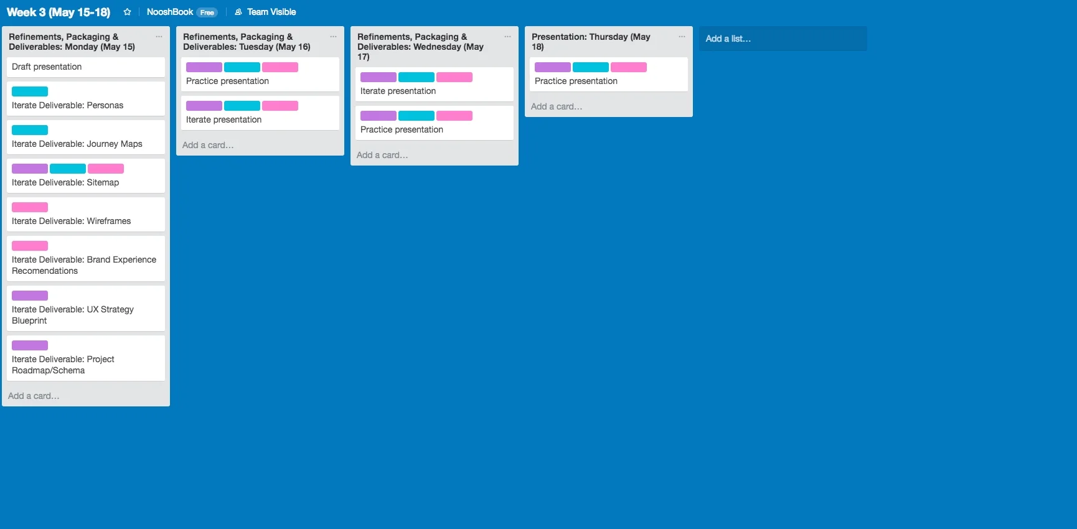Screen dimensions: 1077x529
Task: Open Iterate Deliverable: Wireframes card
Action: 86,214
